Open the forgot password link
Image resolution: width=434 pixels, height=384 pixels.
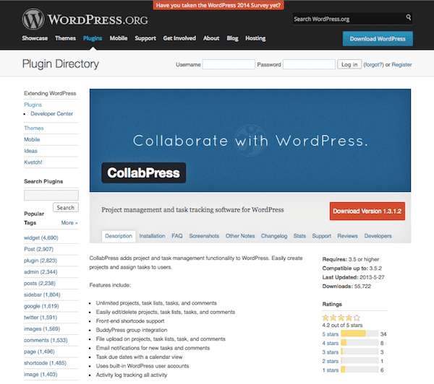pos(373,65)
